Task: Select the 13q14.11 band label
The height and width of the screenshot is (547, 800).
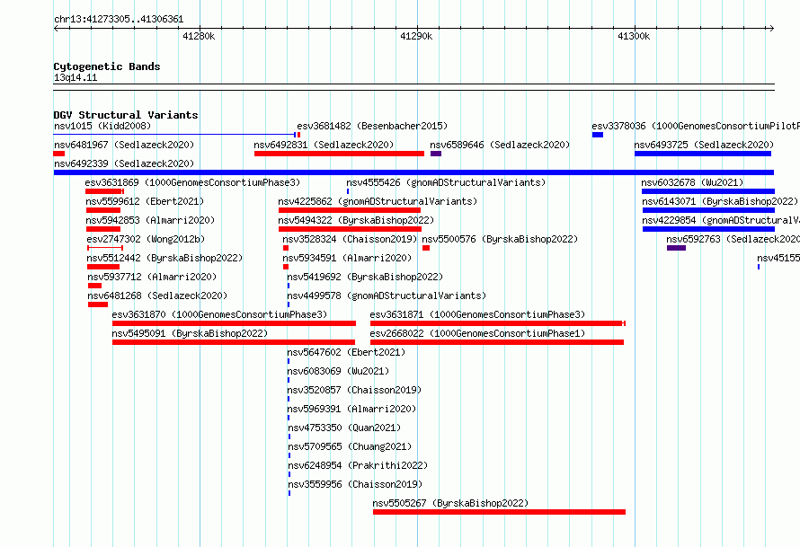Action: [76, 77]
